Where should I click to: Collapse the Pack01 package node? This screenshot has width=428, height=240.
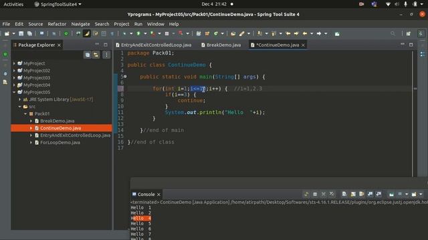click(x=25, y=114)
